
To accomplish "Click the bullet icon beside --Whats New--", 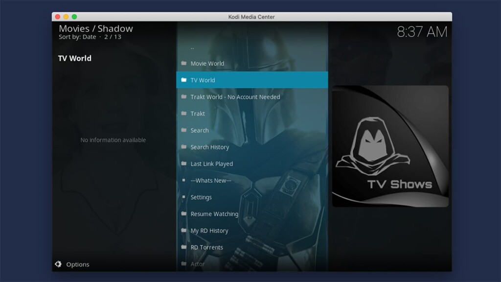I will 184,180.
